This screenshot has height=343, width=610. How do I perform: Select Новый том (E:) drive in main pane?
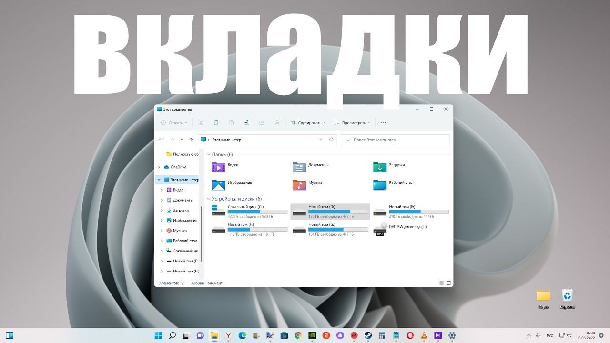411,212
